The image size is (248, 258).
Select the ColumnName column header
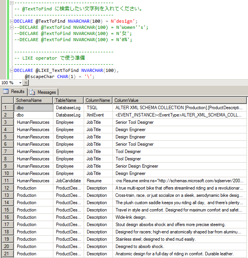[x=98, y=100]
